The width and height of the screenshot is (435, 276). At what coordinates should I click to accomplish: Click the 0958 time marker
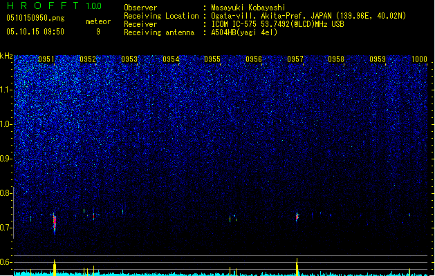(x=336, y=59)
